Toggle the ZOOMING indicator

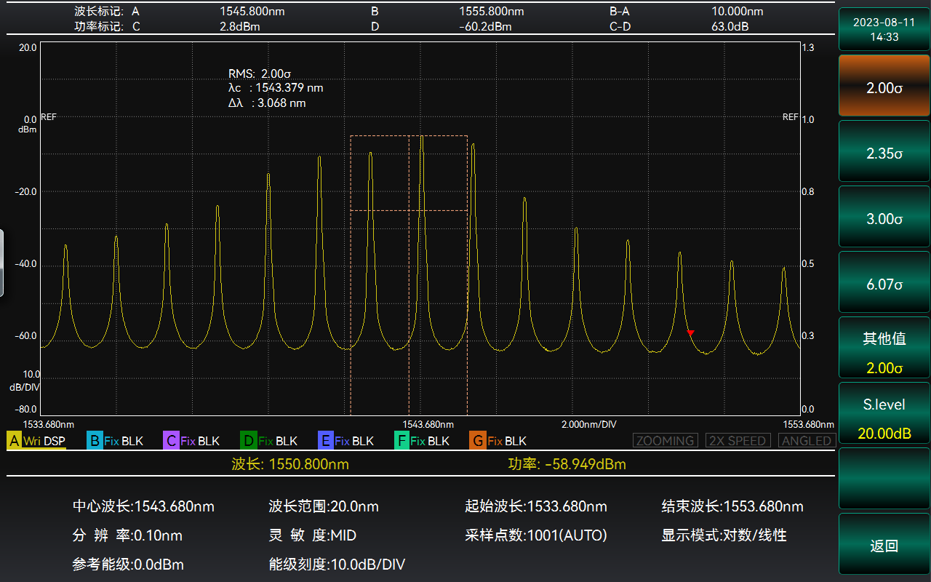665,441
